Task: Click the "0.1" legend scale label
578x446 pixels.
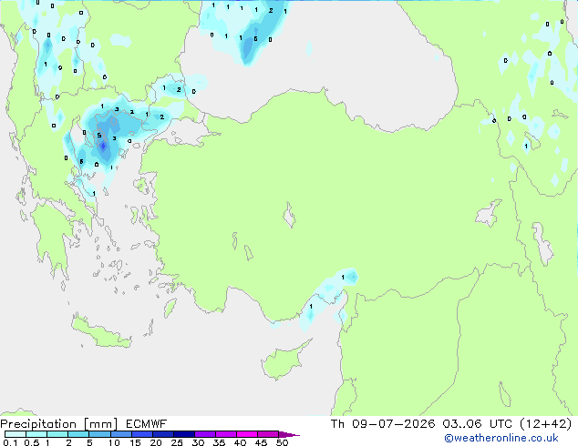Action: pyautogui.click(x=10, y=442)
